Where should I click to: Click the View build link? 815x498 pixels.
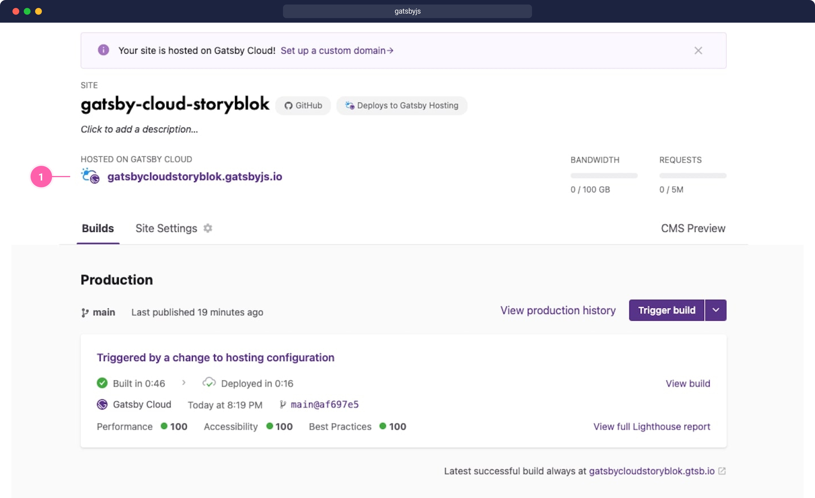688,384
